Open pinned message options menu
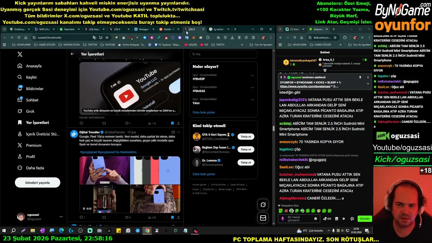Viewport: 432px width, 243px height. tap(368, 77)
